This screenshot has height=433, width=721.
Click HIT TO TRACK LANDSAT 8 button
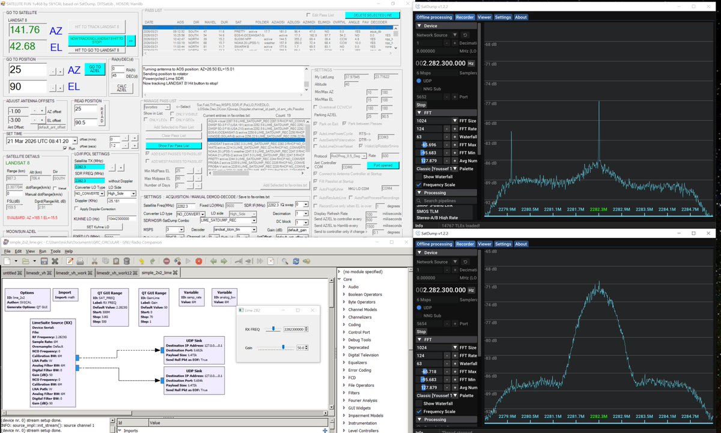tap(96, 27)
